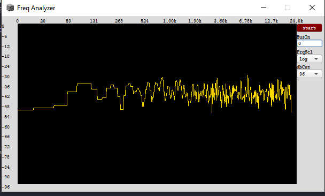325x196 pixels.
Task: Click the -96 dB scale label
Action: [6, 187]
